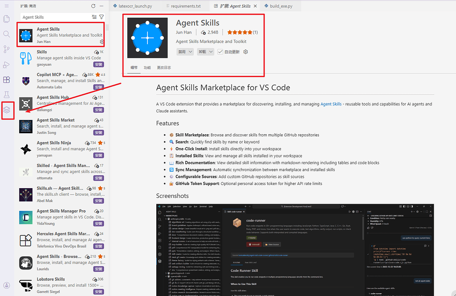The width and height of the screenshot is (456, 296).
Task: Switch to the 细节 details tab
Action: pos(134,67)
